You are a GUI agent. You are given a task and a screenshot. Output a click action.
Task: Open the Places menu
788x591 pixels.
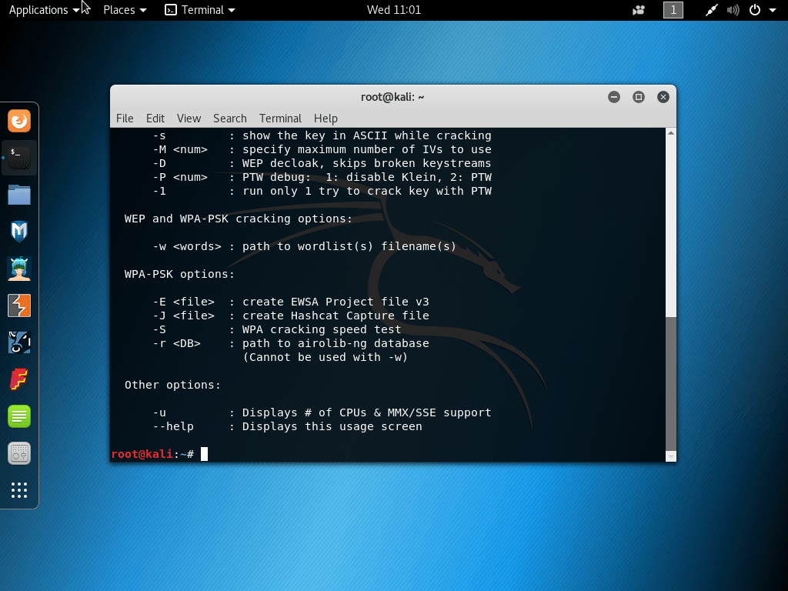coord(125,10)
